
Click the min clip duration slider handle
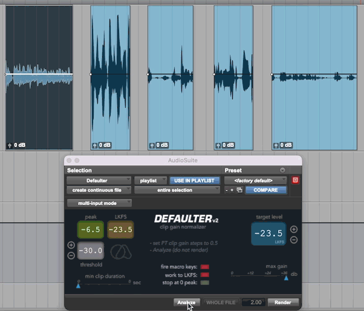point(79,286)
